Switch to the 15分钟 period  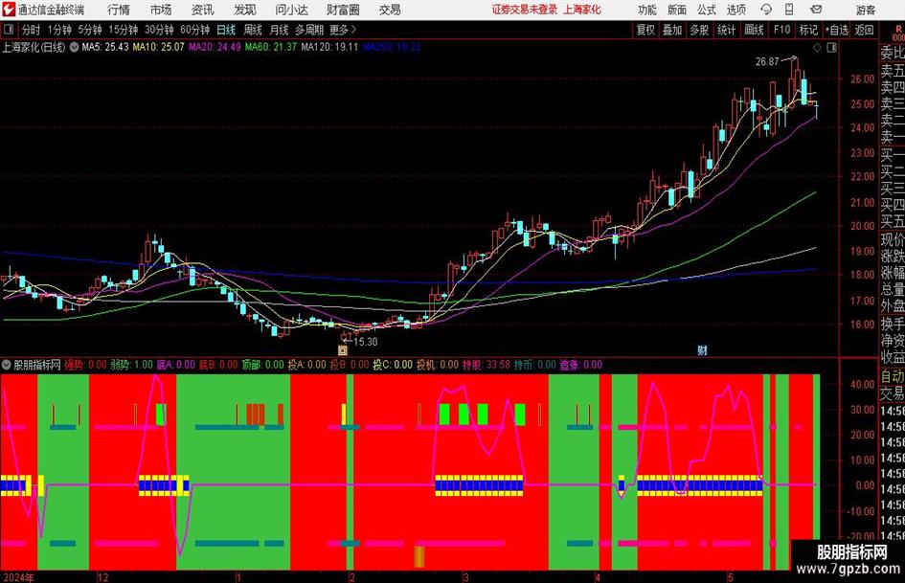click(x=123, y=30)
